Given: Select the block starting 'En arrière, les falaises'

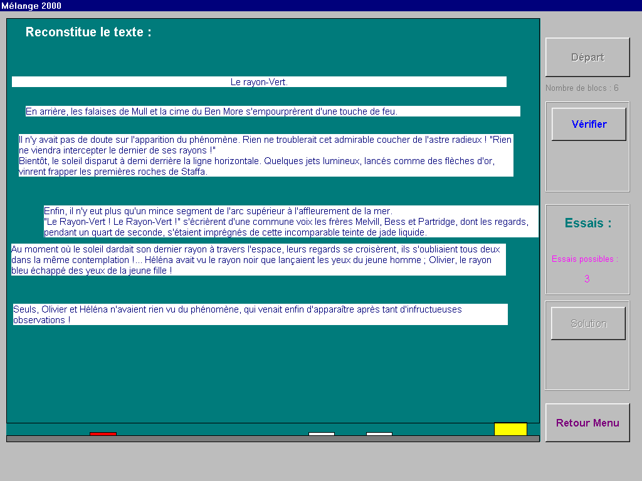Looking at the screenshot, I should [x=273, y=111].
